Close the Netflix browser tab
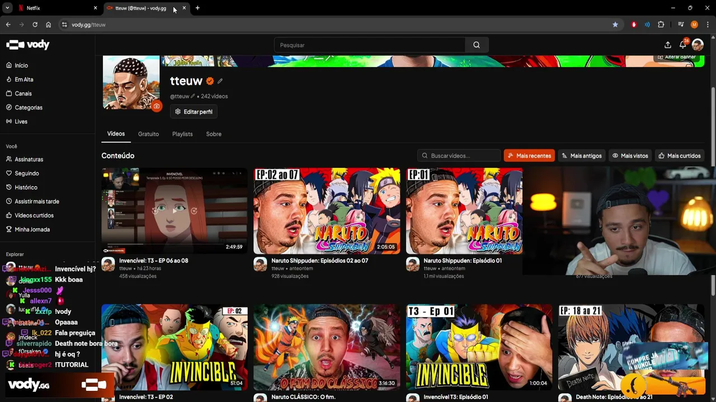 [x=95, y=8]
